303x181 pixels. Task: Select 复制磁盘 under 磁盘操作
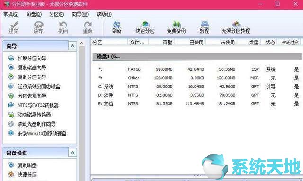click(22, 165)
